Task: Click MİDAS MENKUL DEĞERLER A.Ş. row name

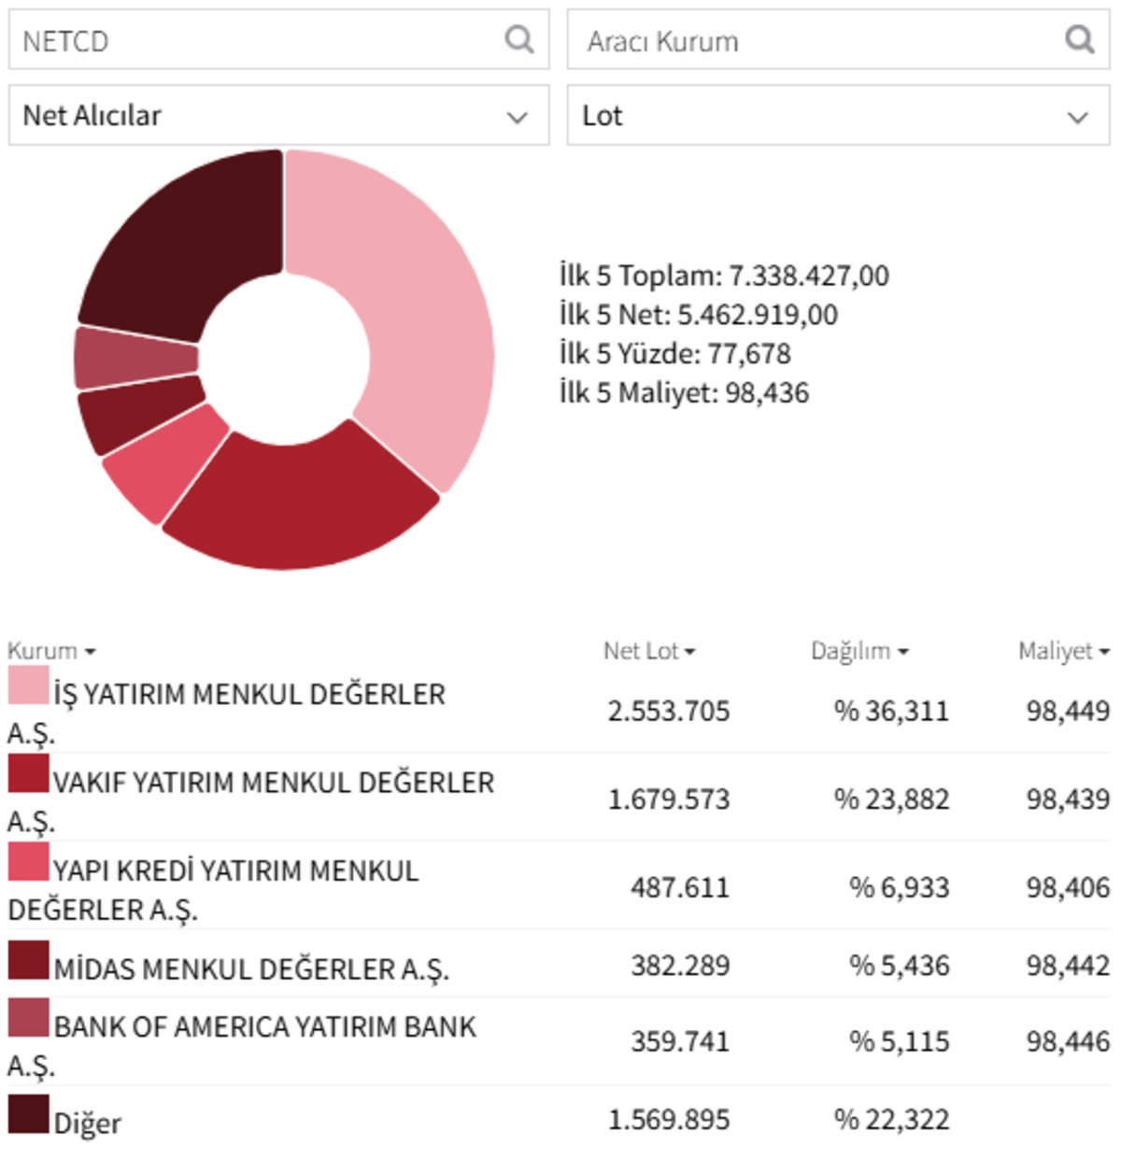Action: [x=251, y=969]
